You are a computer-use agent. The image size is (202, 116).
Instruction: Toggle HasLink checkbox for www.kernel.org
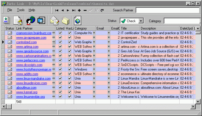pyautogui.click(x=70, y=92)
